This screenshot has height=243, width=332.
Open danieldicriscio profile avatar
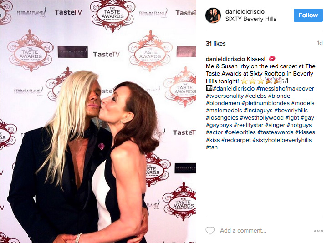pyautogui.click(x=213, y=15)
